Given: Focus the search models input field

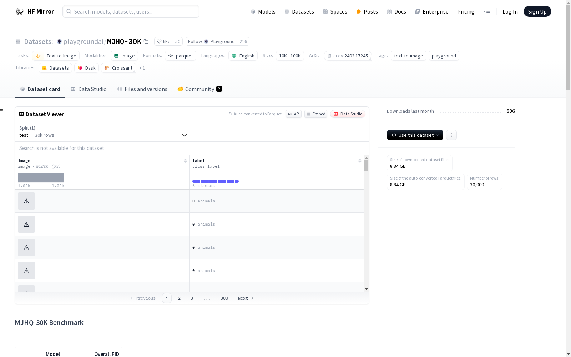Looking at the screenshot, I should point(131,11).
